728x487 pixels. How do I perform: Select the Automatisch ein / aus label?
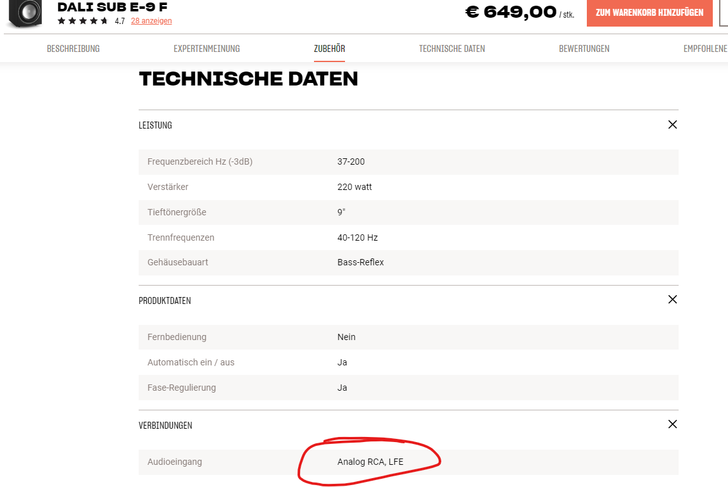[191, 363]
